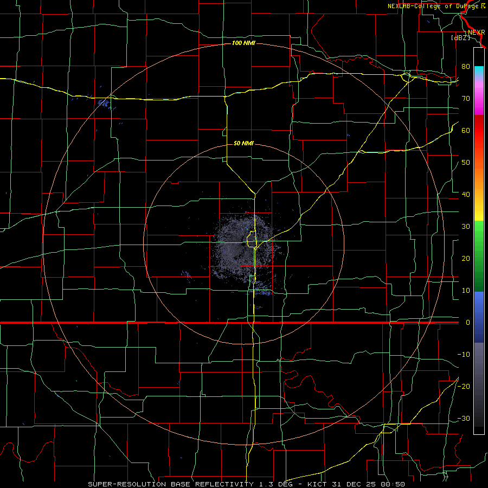Click the "KICT" station ID in the caption

317,484
